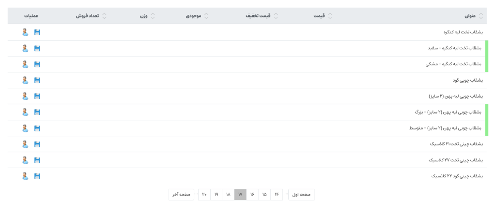The image size is (496, 213).
Task: Click user icon for بشقاب چینی گود ۲۲ کلاسیک
Action: (25, 176)
